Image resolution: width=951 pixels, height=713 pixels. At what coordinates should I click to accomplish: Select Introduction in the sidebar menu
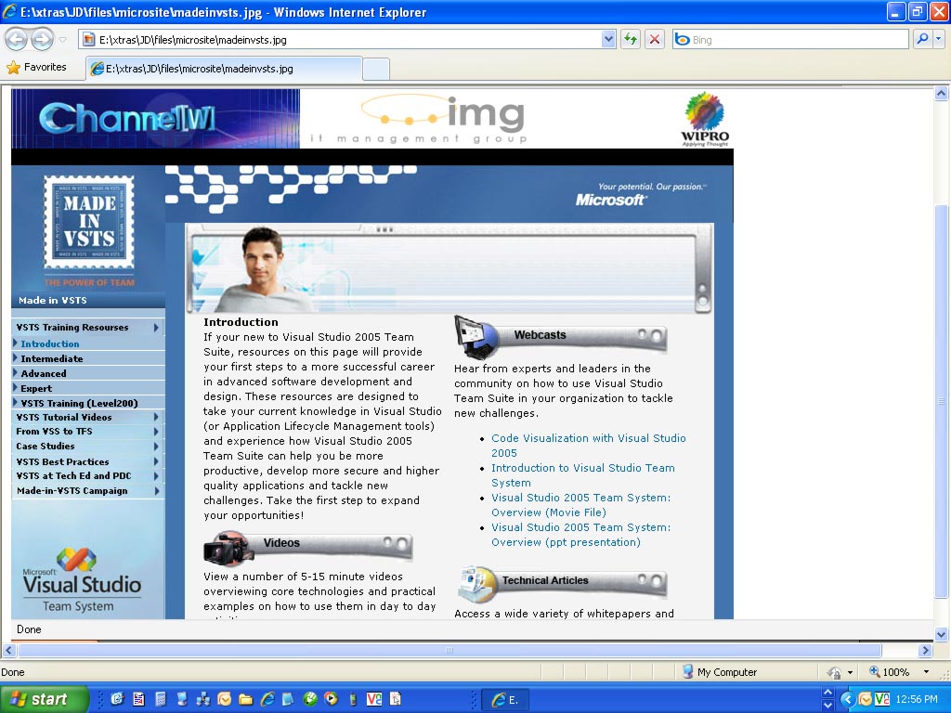pyautogui.click(x=50, y=344)
